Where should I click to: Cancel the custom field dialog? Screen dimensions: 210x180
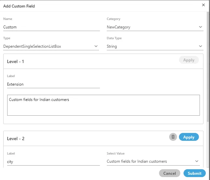[170, 173]
